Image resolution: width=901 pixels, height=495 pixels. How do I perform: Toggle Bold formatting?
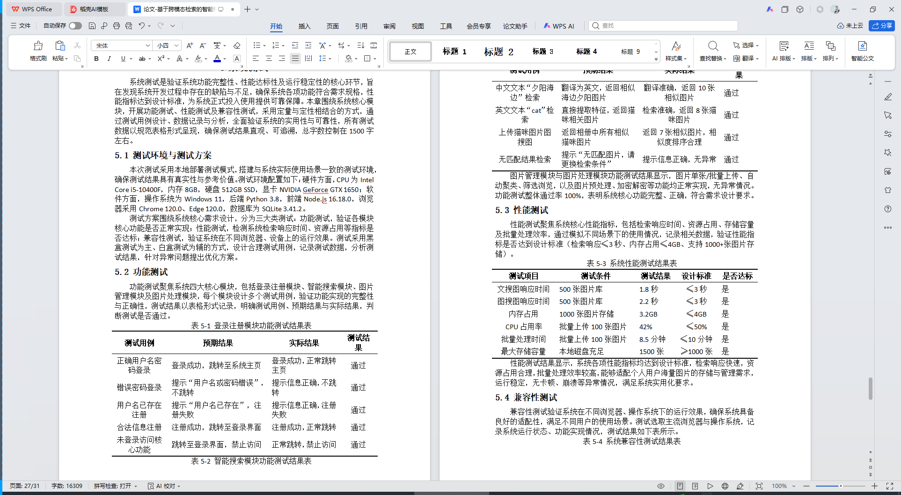point(96,59)
